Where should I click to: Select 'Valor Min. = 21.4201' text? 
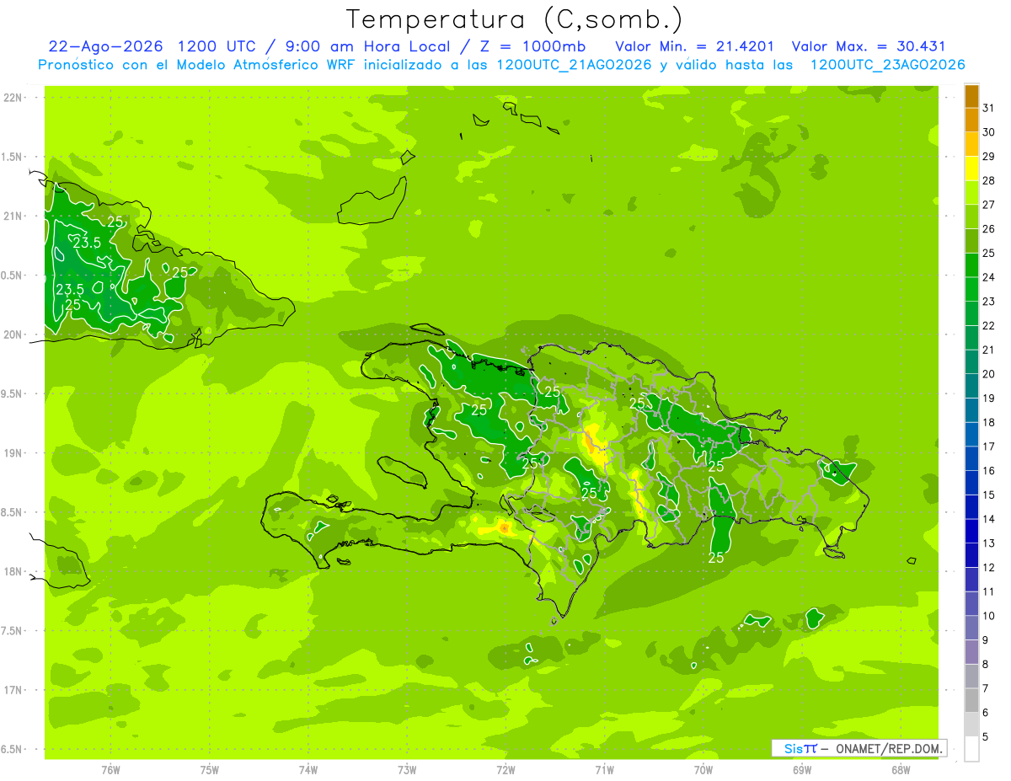pyautogui.click(x=695, y=46)
